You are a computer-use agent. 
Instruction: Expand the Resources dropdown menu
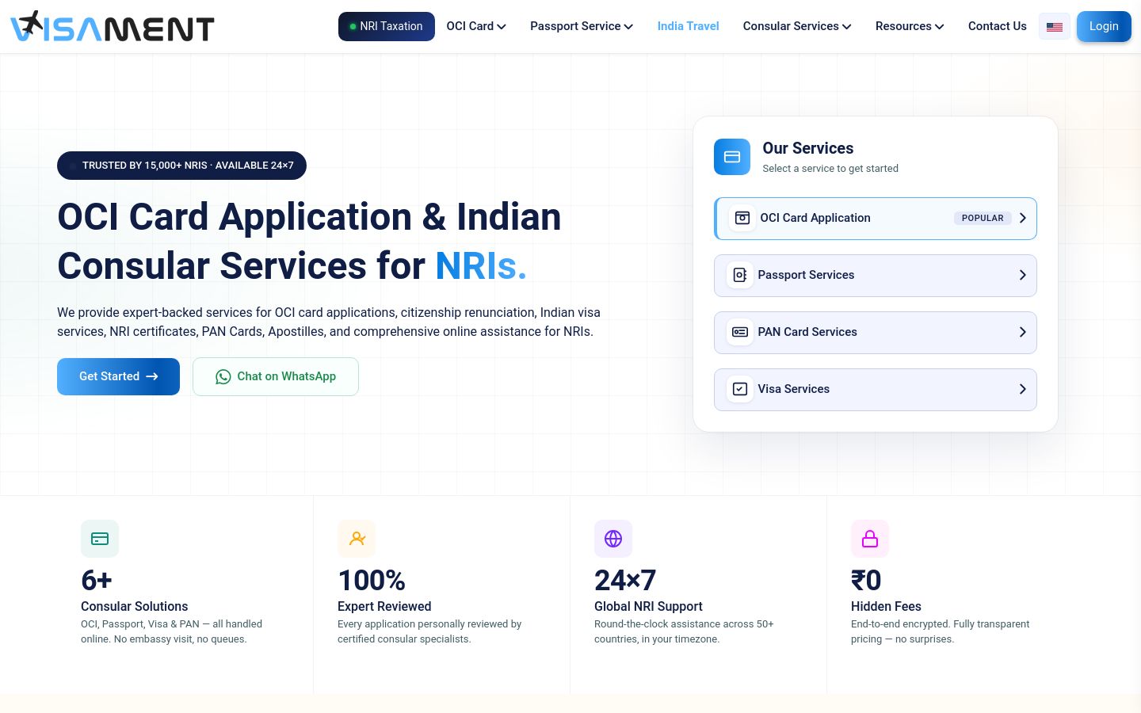point(910,26)
